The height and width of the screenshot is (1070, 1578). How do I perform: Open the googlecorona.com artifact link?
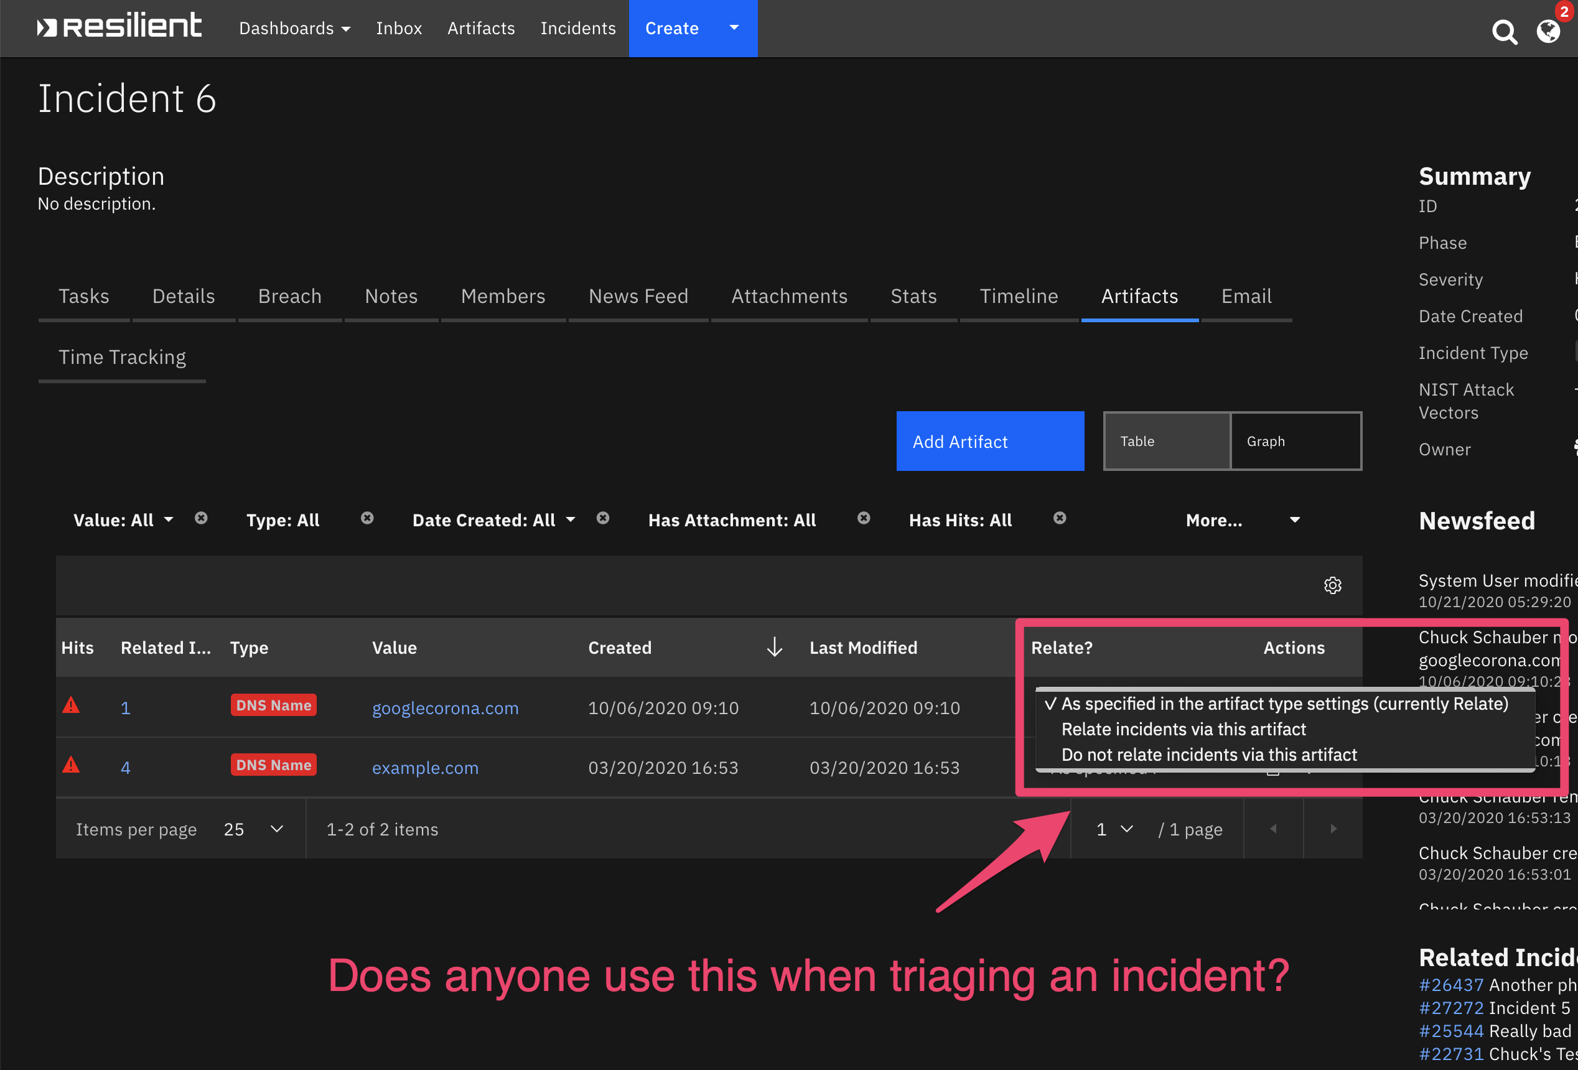pos(445,708)
